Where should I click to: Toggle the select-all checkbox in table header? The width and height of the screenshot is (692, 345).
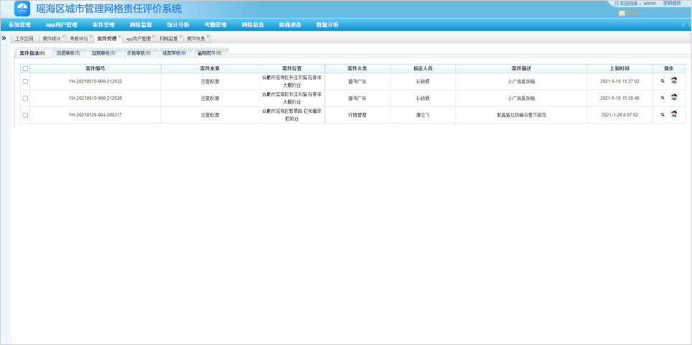pos(25,68)
